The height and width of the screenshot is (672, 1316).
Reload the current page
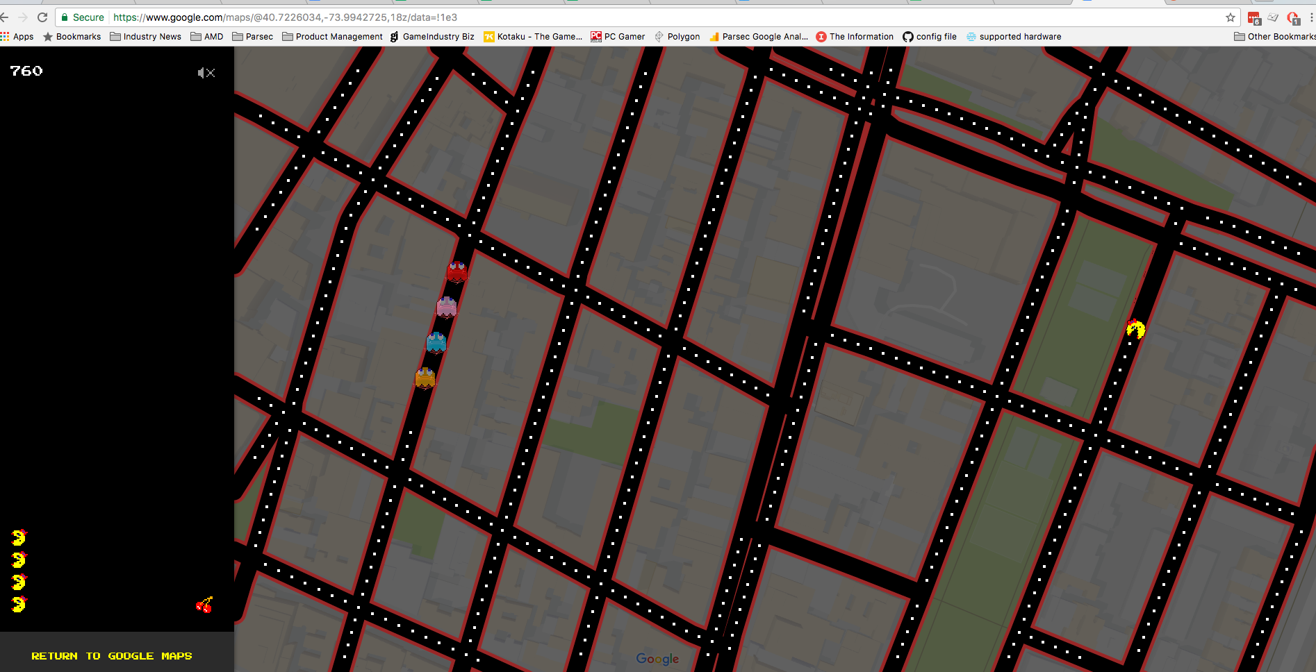point(42,17)
